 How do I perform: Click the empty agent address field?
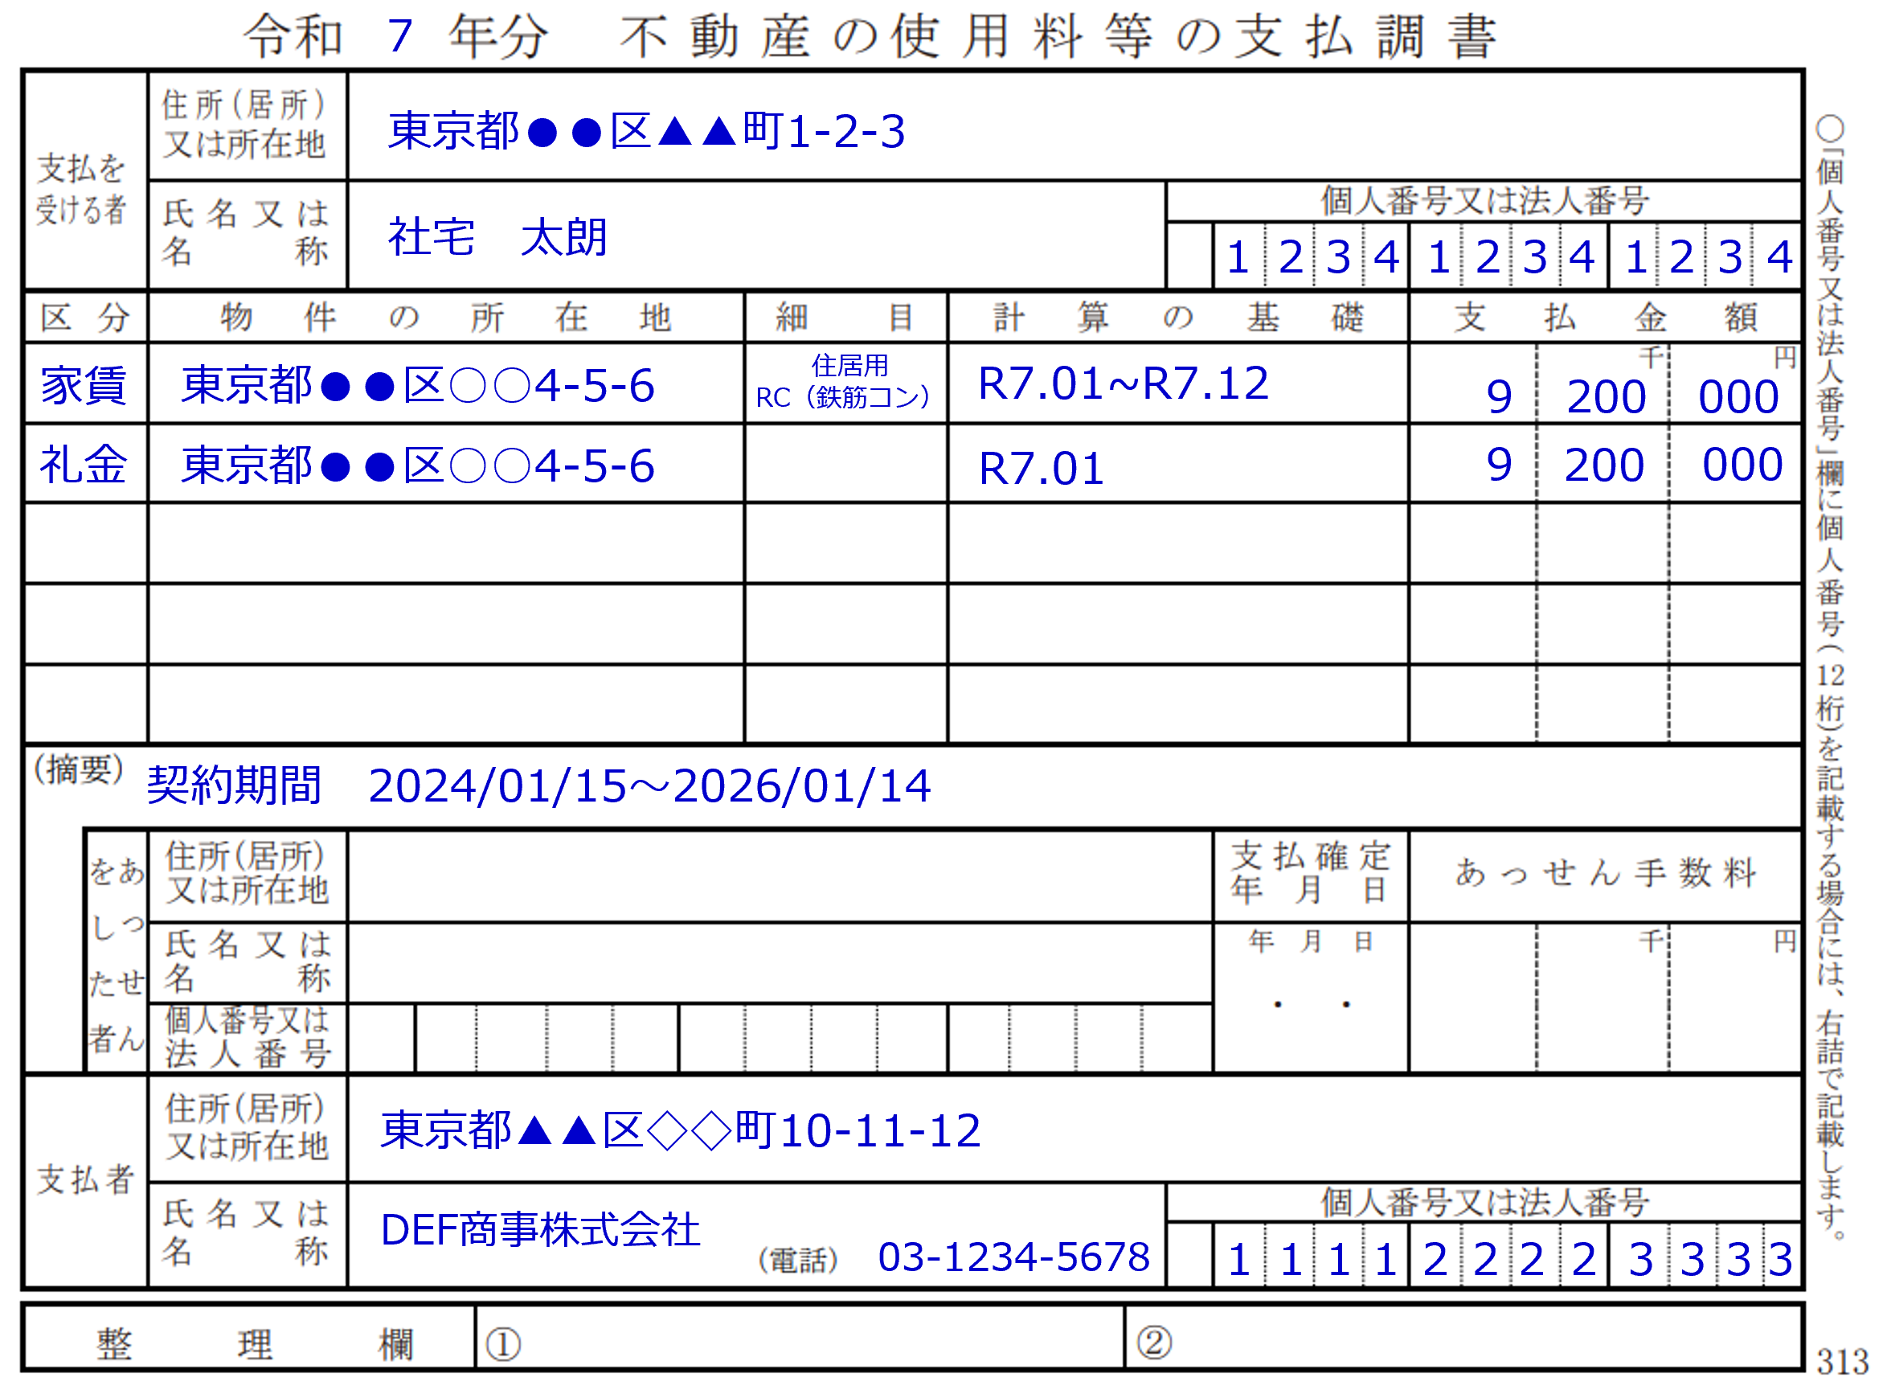(780, 877)
